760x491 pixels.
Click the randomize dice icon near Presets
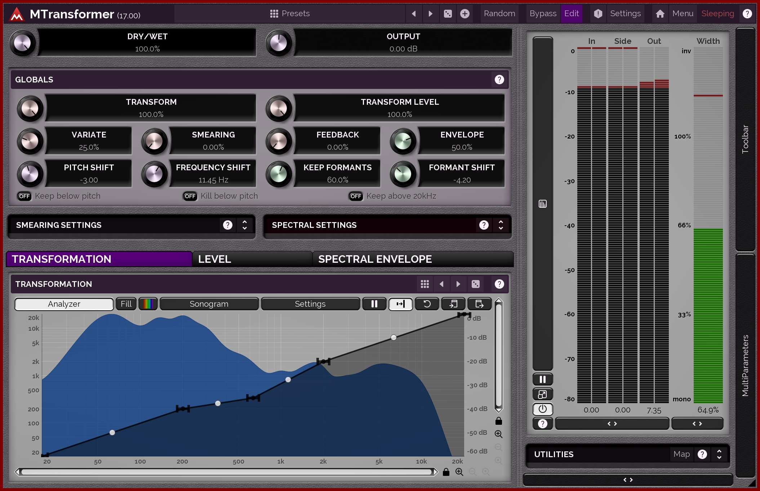[x=448, y=14]
